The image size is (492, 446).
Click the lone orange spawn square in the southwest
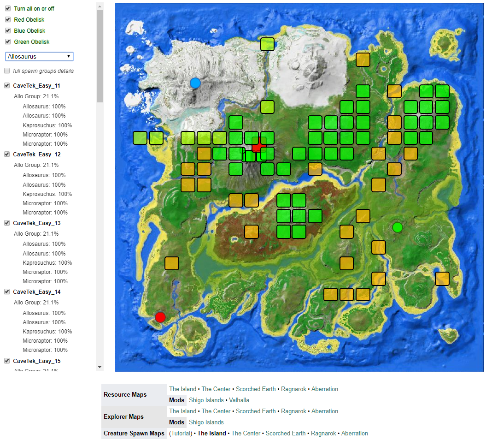pos(172,263)
